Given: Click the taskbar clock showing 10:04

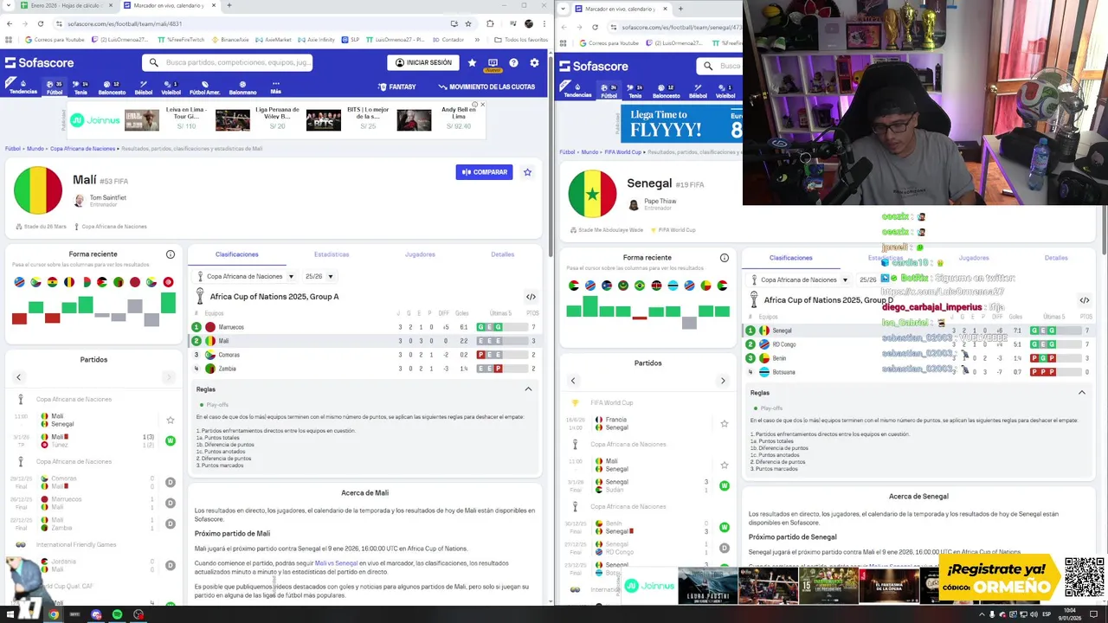Looking at the screenshot, I should [x=1070, y=613].
